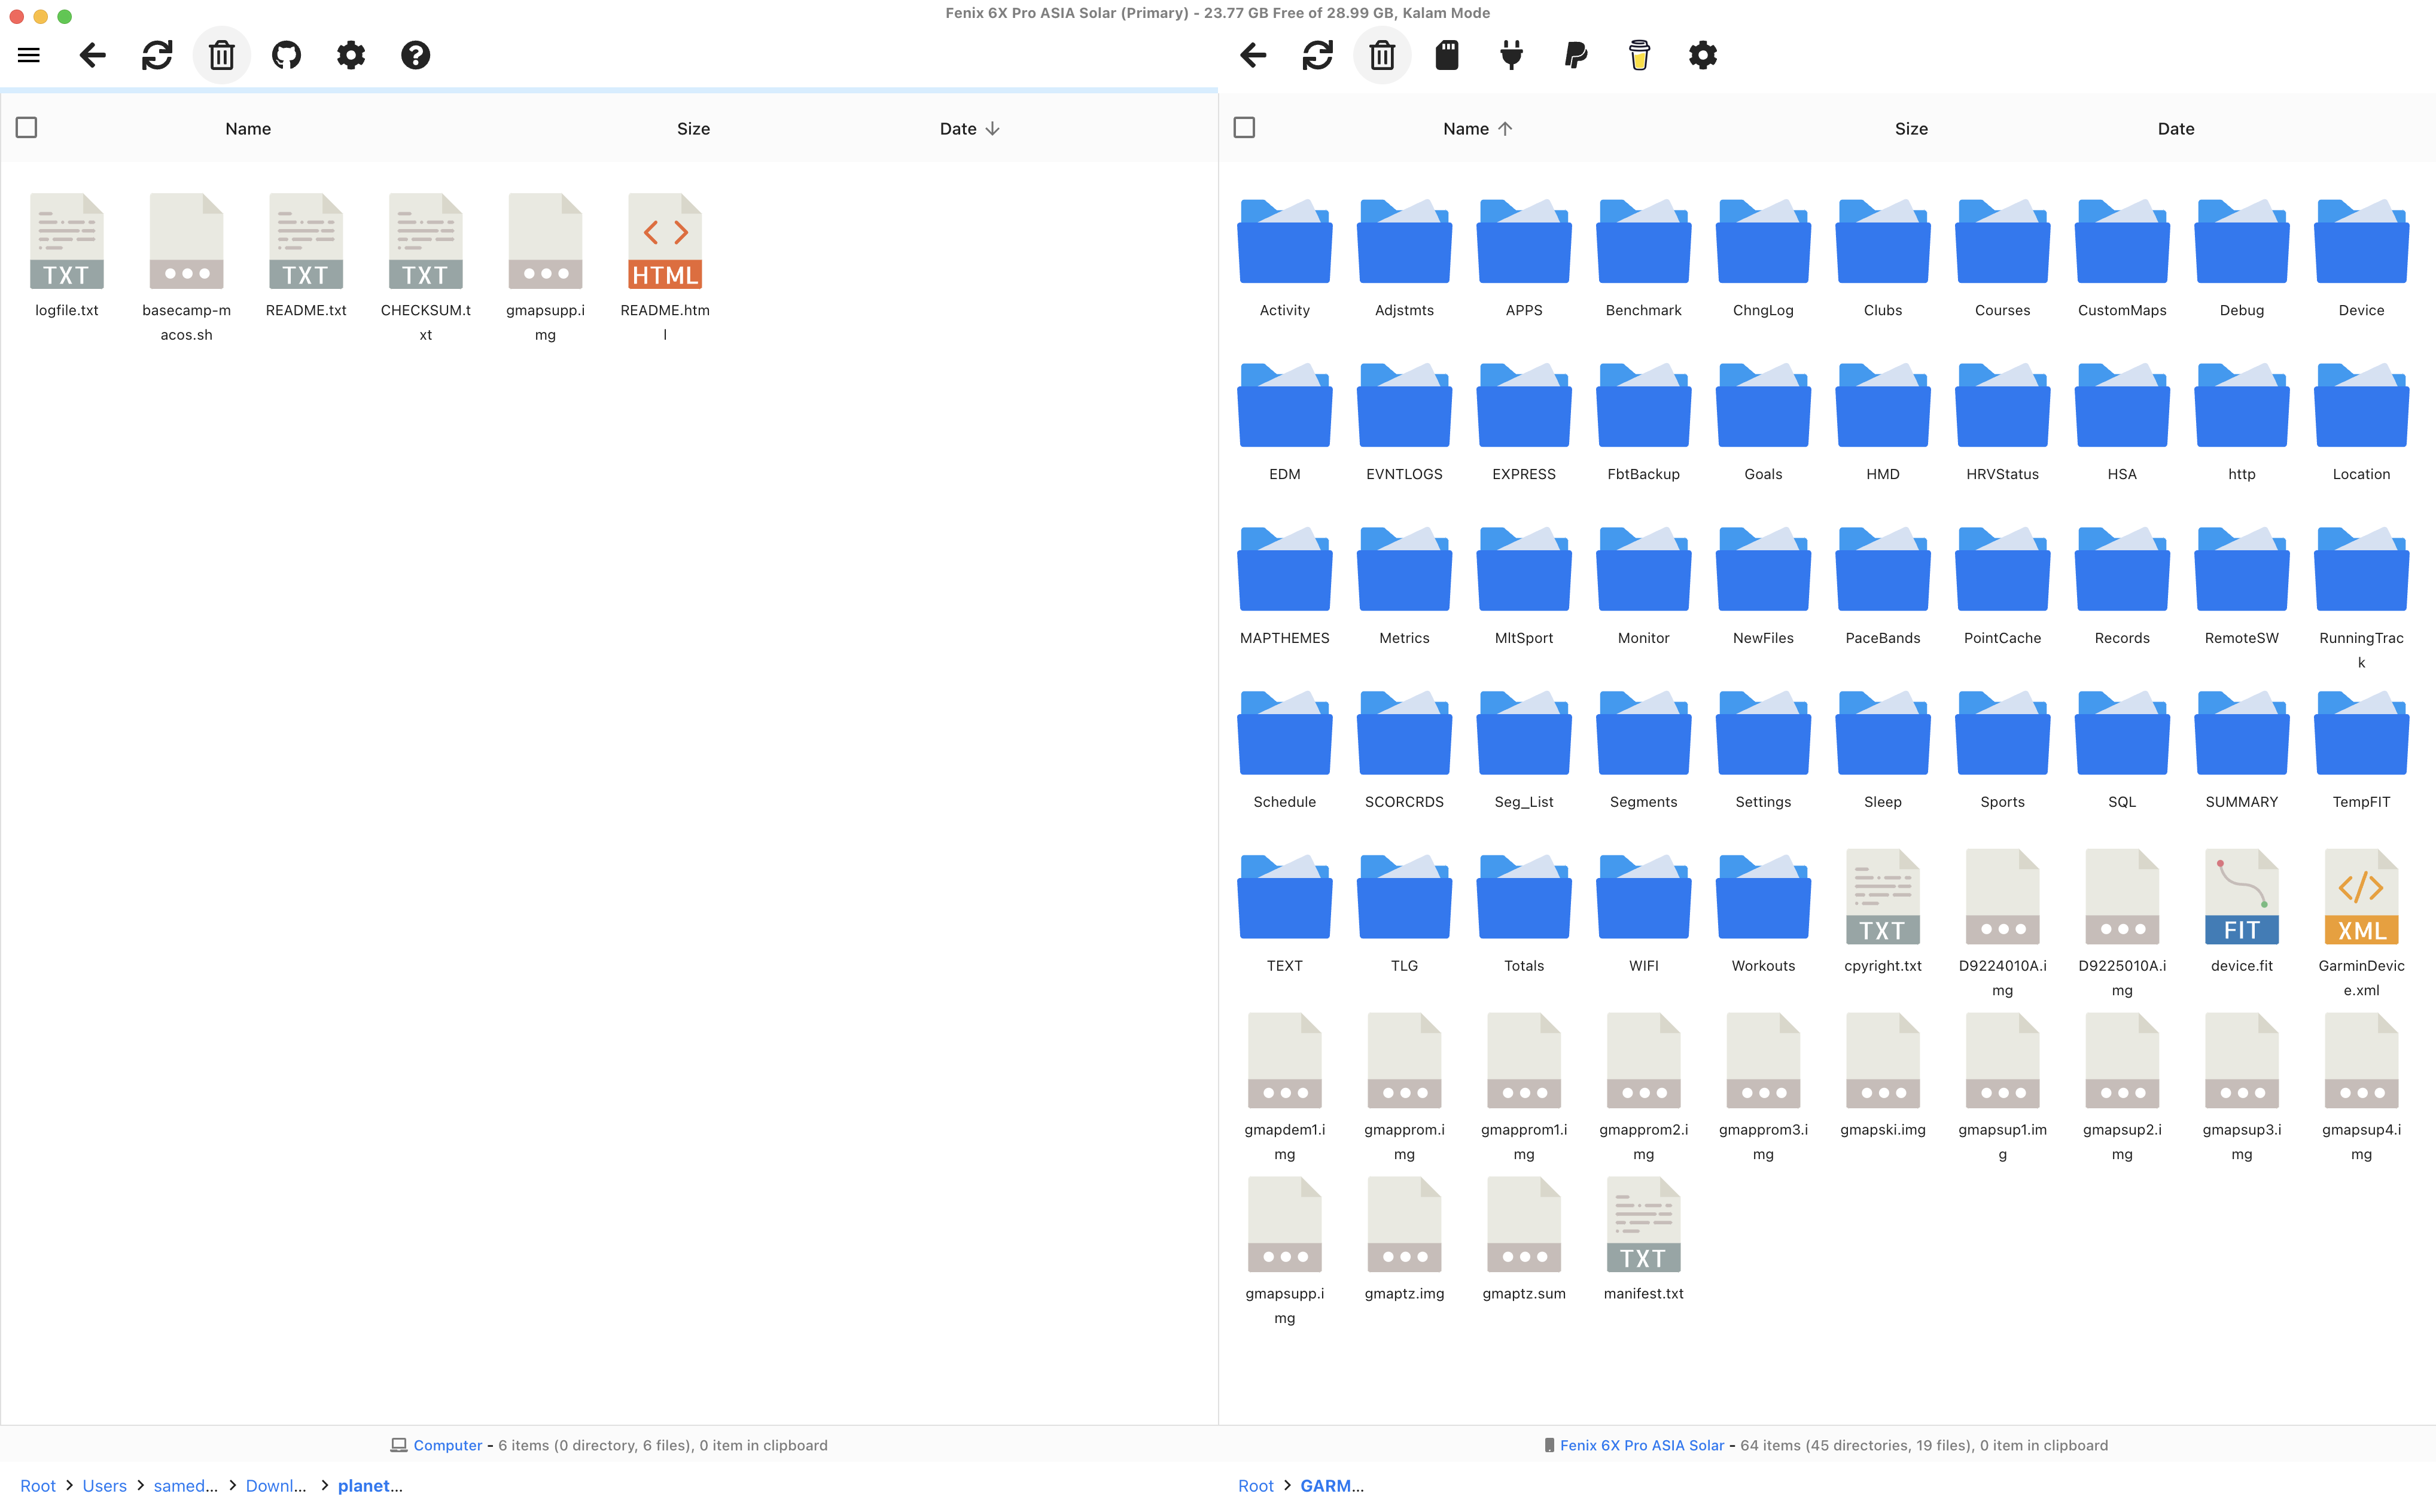Click the USB power plug icon
2436x1512 pixels.
(1511, 55)
